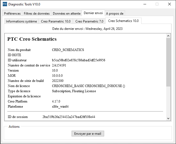This screenshot has width=176, height=144.
Task: Show the Informations système sub-tab
Action: (x=21, y=21)
